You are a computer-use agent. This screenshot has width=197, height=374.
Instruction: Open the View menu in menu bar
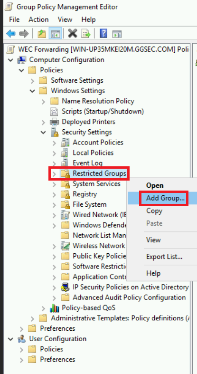click(x=65, y=19)
